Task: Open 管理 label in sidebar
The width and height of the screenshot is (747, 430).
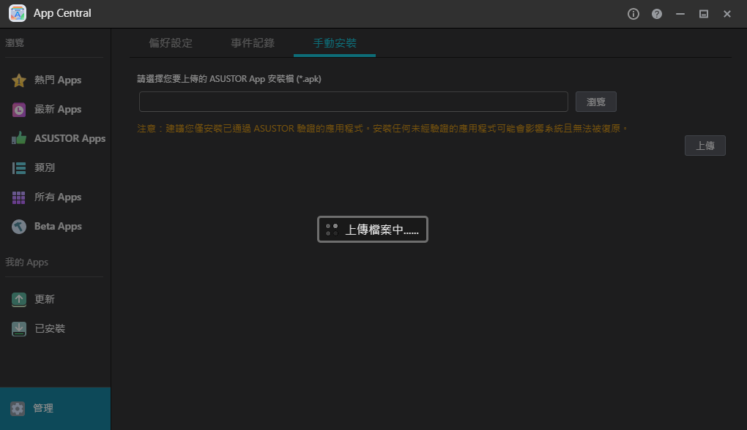Action: point(43,408)
